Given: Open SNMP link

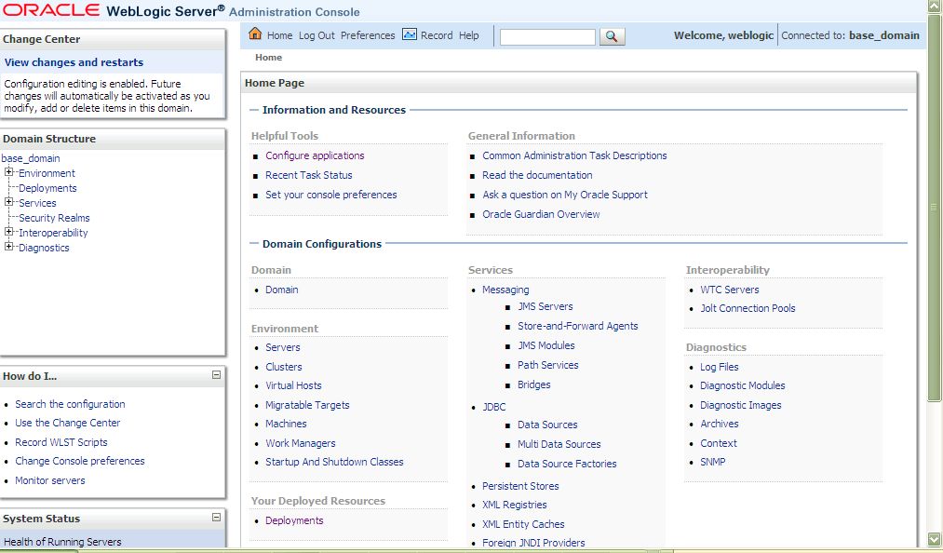Looking at the screenshot, I should (713, 462).
